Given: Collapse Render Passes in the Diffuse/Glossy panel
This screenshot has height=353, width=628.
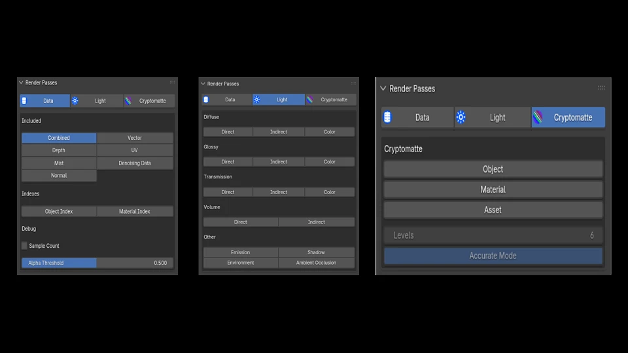Looking at the screenshot, I should pyautogui.click(x=203, y=84).
